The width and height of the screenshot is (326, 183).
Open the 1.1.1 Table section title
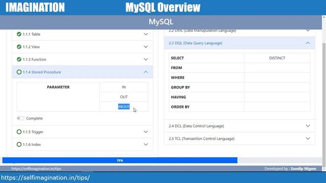coord(32,34)
